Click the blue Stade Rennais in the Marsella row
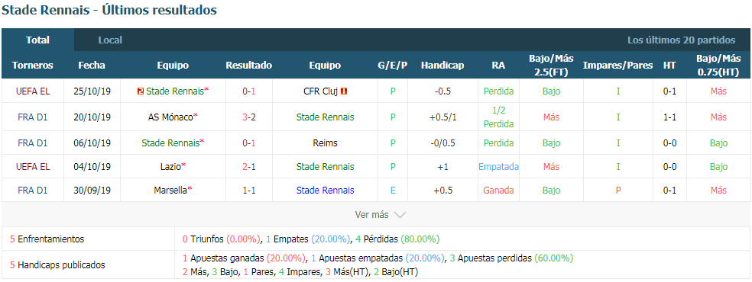752x282 pixels. click(325, 191)
